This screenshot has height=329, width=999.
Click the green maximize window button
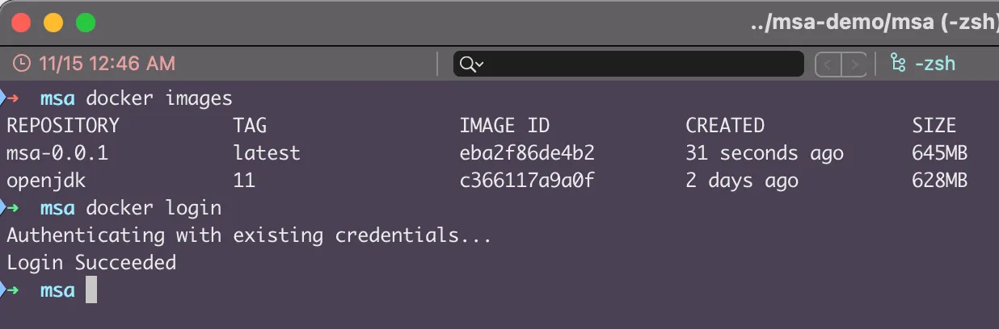(86, 23)
